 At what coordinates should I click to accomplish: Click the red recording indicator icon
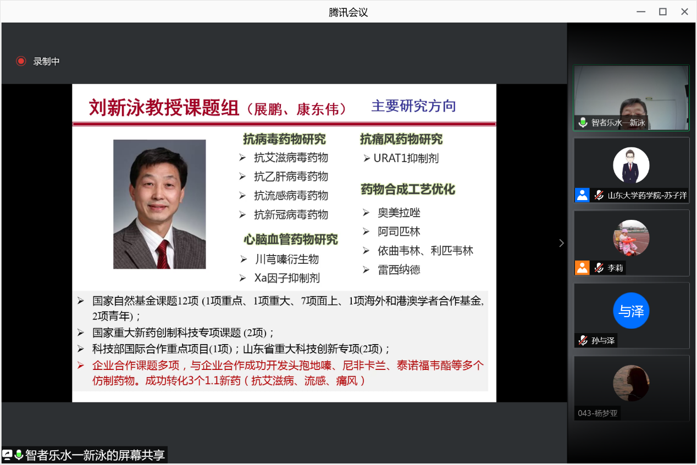pyautogui.click(x=21, y=61)
